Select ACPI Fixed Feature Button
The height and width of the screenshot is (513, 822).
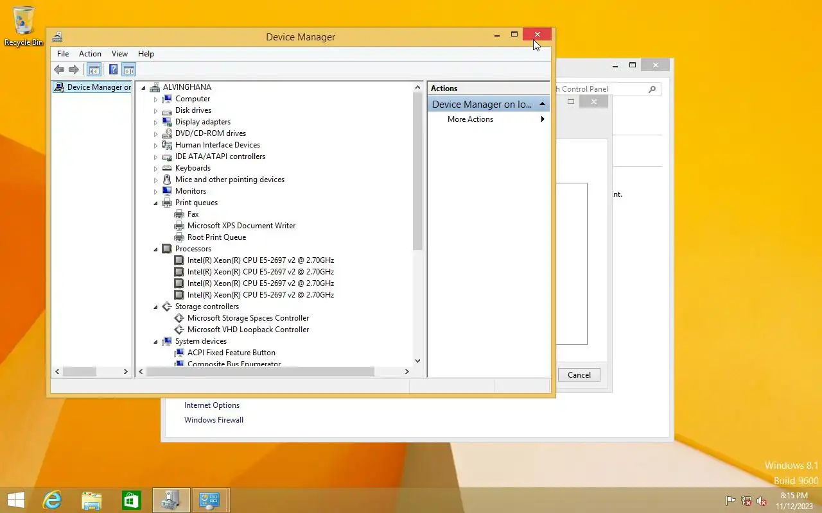231,353
